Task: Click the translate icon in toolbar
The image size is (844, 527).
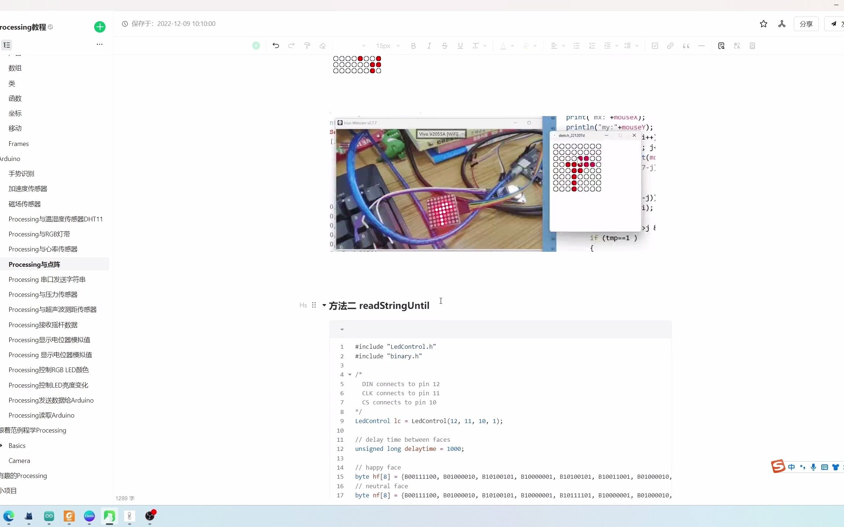Action: [x=737, y=46]
